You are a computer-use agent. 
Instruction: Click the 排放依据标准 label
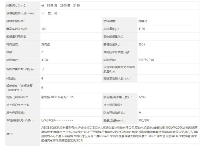click(x=16, y=21)
